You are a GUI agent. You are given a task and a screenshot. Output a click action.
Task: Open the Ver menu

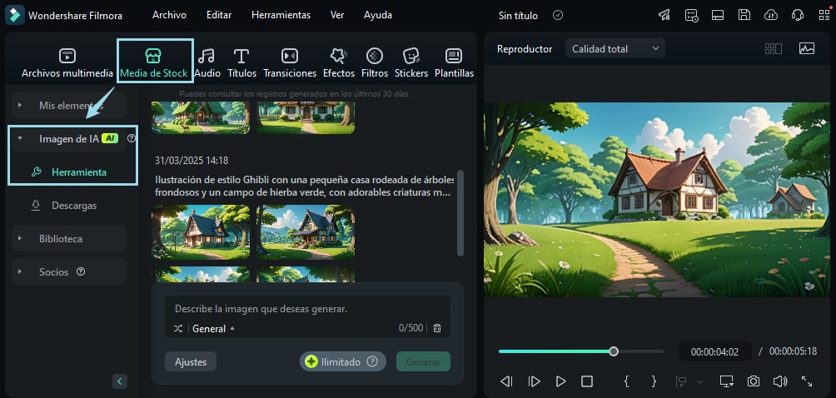(x=337, y=15)
